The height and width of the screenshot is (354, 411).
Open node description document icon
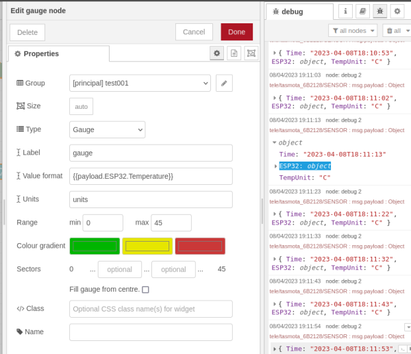[x=234, y=53]
